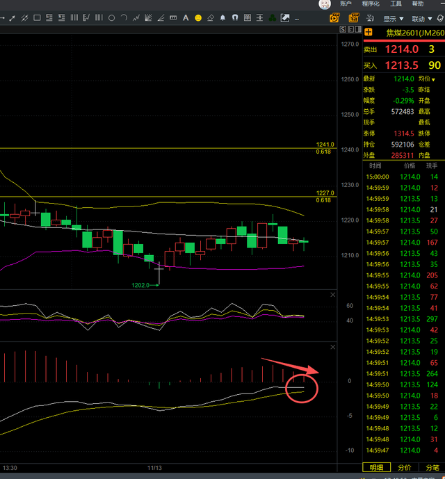The image size is (445, 479).
Task: Open the 账户 menu
Action: (346, 3)
